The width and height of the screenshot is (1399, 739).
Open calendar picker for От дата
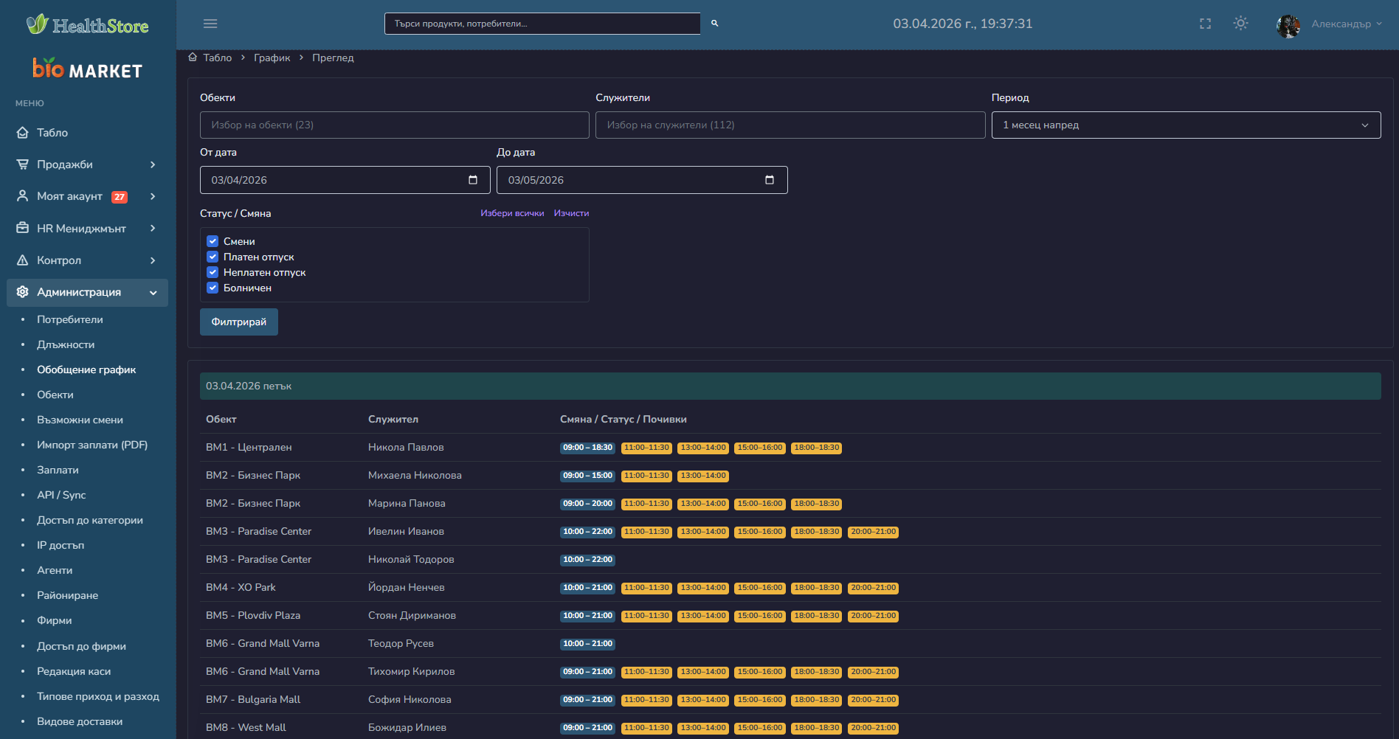[x=473, y=180]
